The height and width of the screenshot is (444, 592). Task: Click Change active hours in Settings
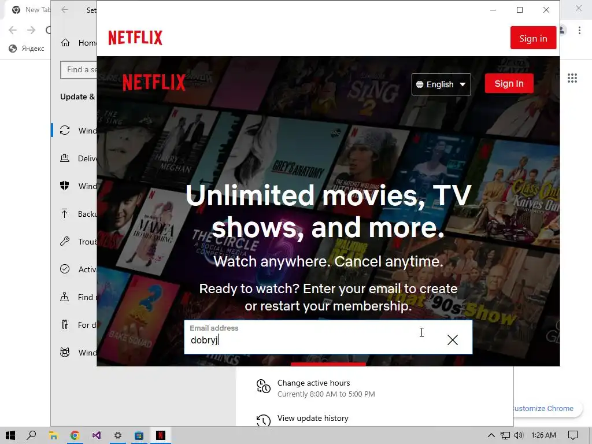point(313,383)
